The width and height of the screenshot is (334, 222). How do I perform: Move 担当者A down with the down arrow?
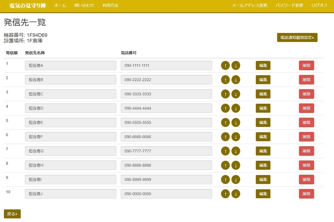click(x=236, y=65)
